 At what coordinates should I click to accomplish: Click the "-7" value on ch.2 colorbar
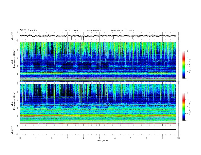pyautogui.click(x=187, y=121)
